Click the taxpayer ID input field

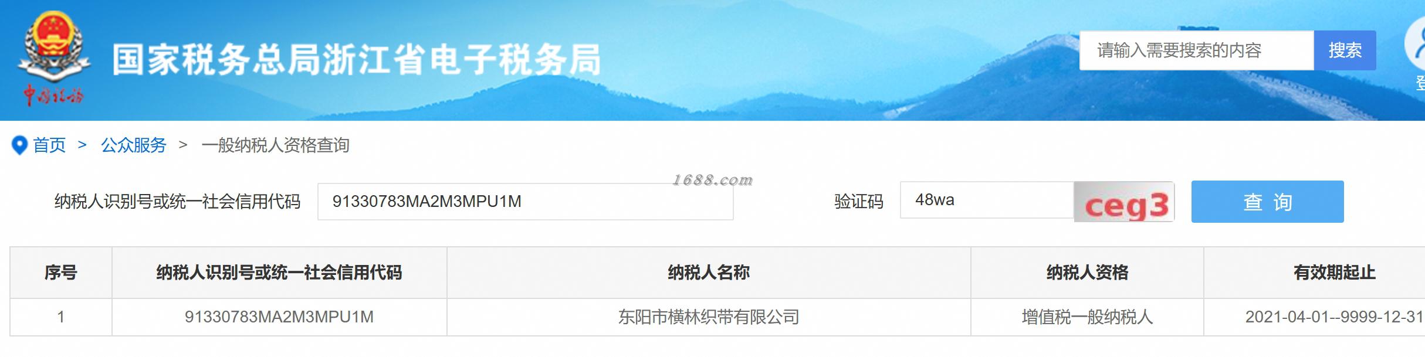[525, 202]
